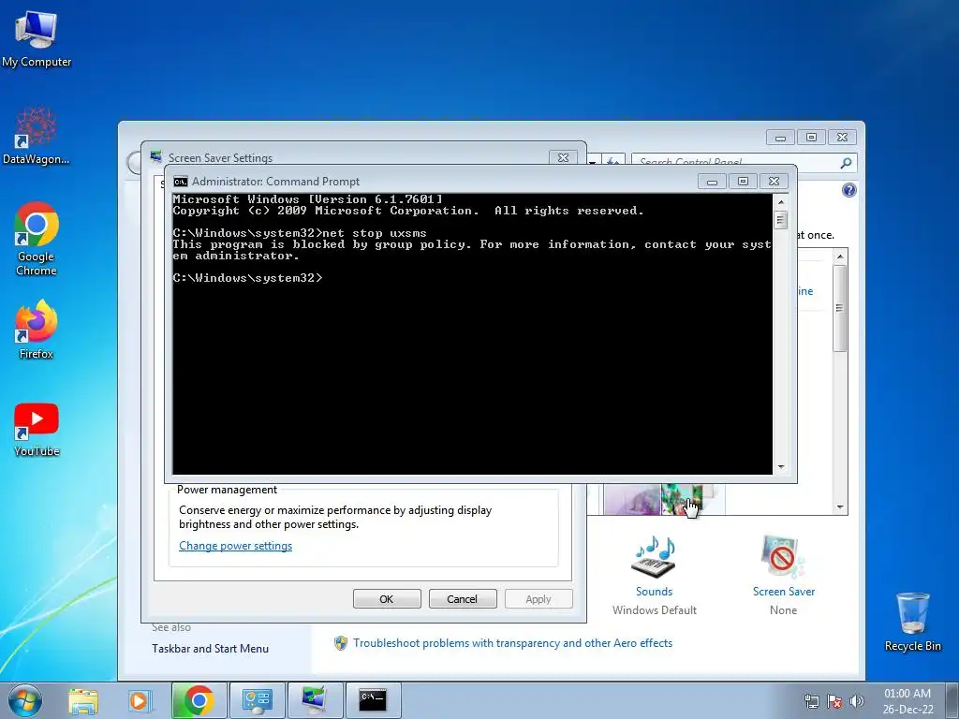Open the Screen Saver text link
Viewport: 959px width, 719px height.
(784, 592)
